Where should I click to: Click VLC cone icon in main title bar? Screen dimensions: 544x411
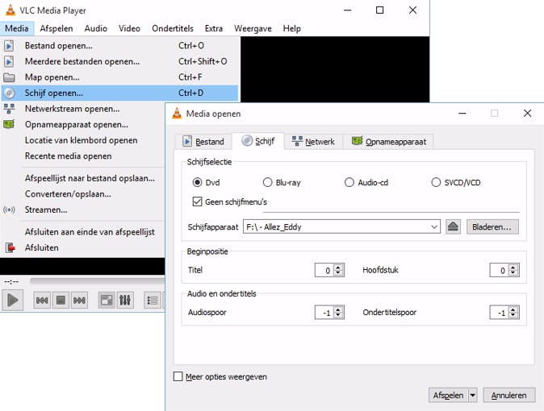coord(10,10)
